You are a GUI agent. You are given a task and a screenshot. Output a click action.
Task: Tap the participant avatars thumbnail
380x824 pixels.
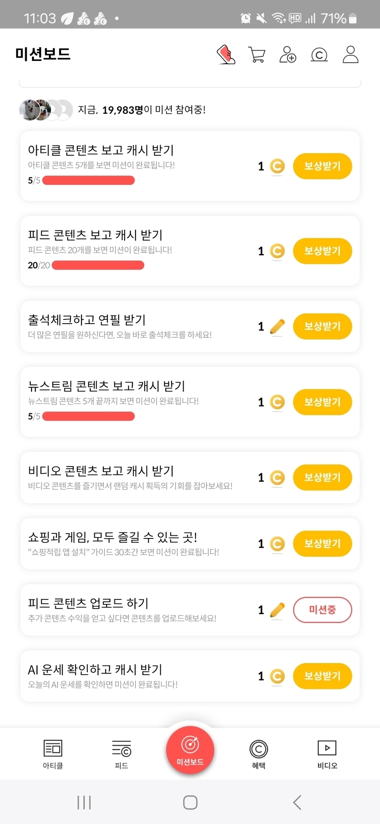tap(46, 110)
